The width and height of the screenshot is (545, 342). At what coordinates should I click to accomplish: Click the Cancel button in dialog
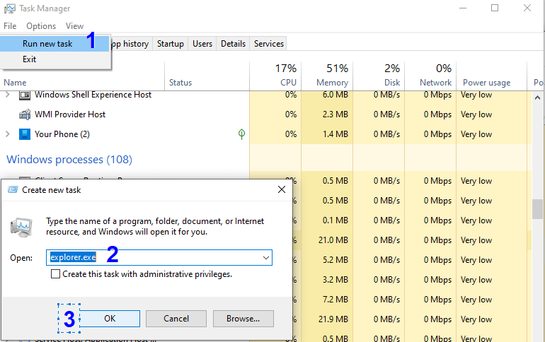tap(176, 319)
